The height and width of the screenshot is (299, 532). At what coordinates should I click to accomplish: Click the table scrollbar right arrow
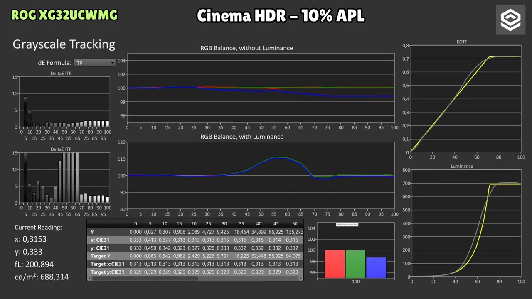point(301,278)
